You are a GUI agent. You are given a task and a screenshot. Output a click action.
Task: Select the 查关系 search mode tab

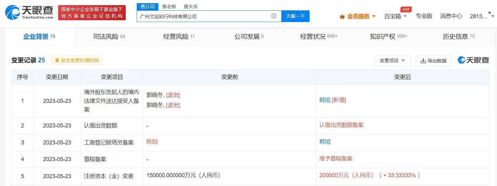pyautogui.click(x=191, y=7)
